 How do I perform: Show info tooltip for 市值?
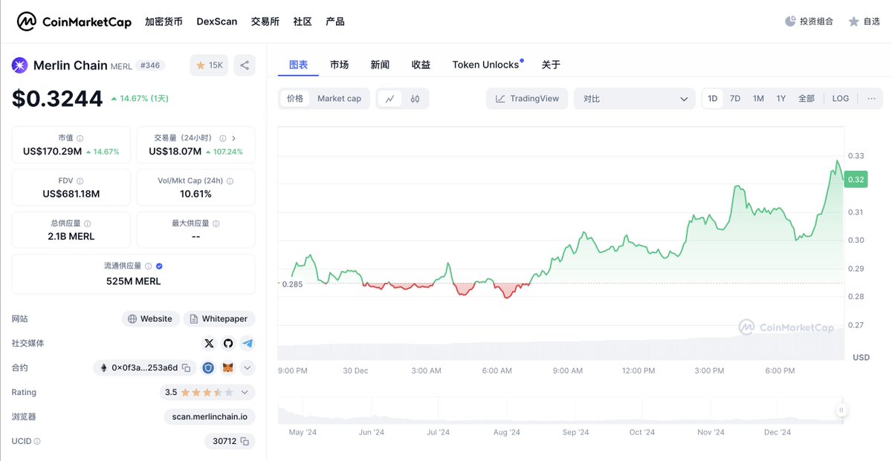pos(80,138)
